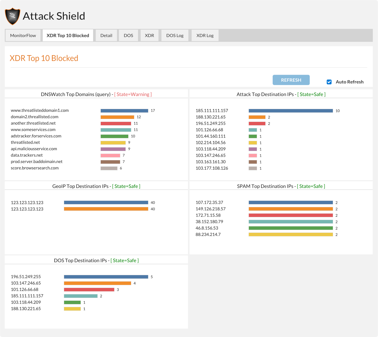Screen dimensions: 378x337
Task: Click the Attack Shield logo icon
Action: (13, 16)
